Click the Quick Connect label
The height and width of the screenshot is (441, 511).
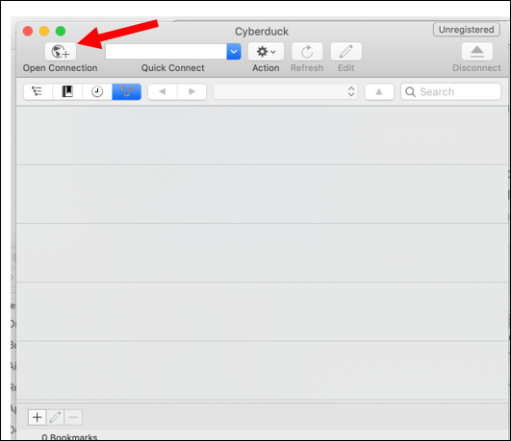coord(172,68)
